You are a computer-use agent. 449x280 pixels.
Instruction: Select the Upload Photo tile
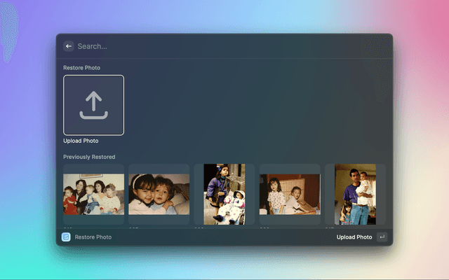point(93,105)
